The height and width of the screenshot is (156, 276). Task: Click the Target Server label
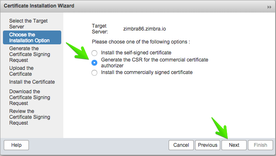pos(100,29)
